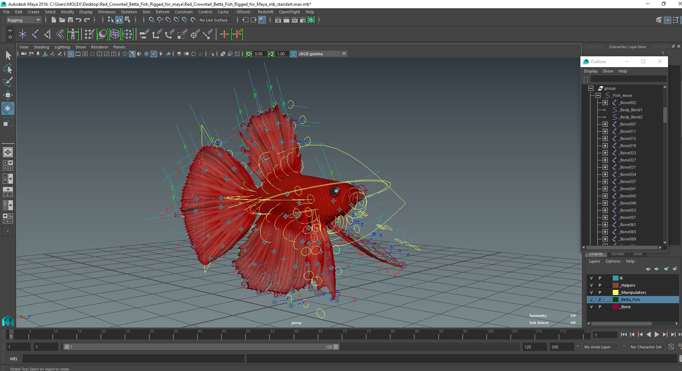This screenshot has width=682, height=371.
Task: Click Play Forwards button
Action: 657,334
